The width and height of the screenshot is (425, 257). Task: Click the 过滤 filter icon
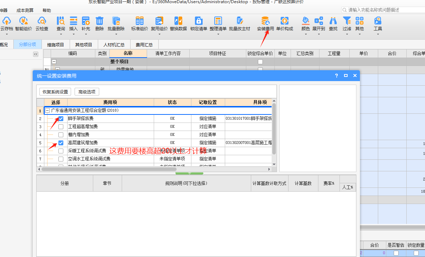tap(347, 21)
